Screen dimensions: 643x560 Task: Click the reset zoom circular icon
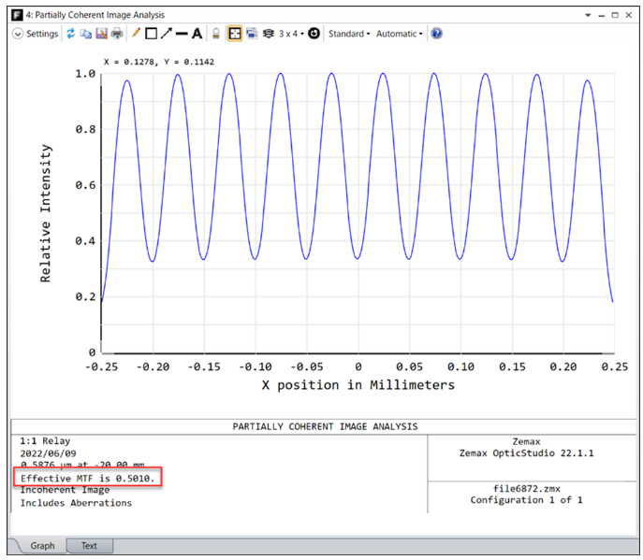pyautogui.click(x=314, y=34)
